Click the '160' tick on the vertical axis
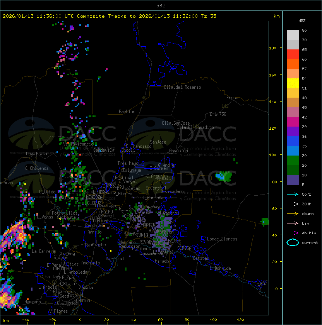The image size is (322, 325). click(272, 75)
